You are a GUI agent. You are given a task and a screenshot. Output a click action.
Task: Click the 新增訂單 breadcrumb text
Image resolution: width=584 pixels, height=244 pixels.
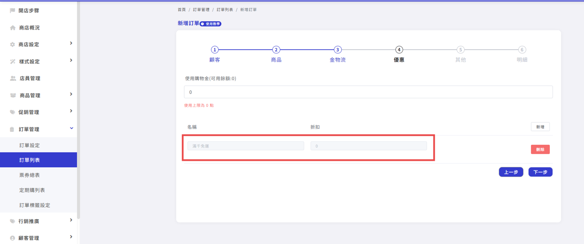(x=248, y=10)
